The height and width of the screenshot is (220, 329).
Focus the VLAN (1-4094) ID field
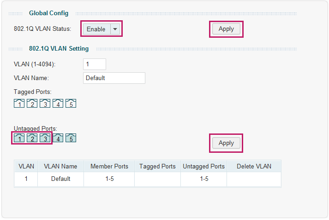pyautogui.click(x=95, y=64)
